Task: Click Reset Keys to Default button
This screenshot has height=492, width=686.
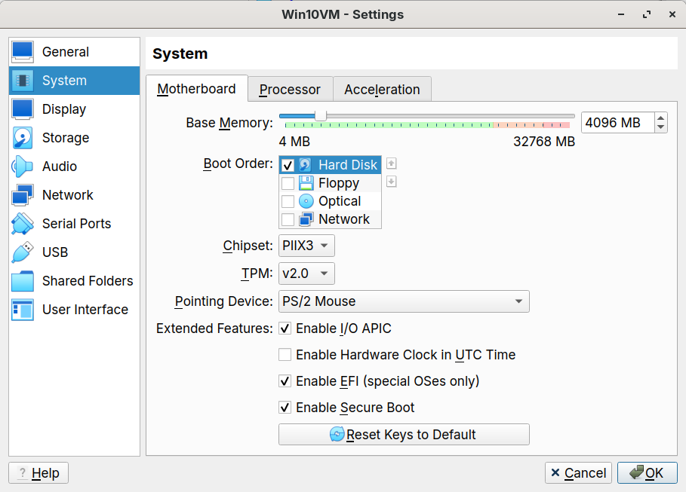Action: (404, 435)
